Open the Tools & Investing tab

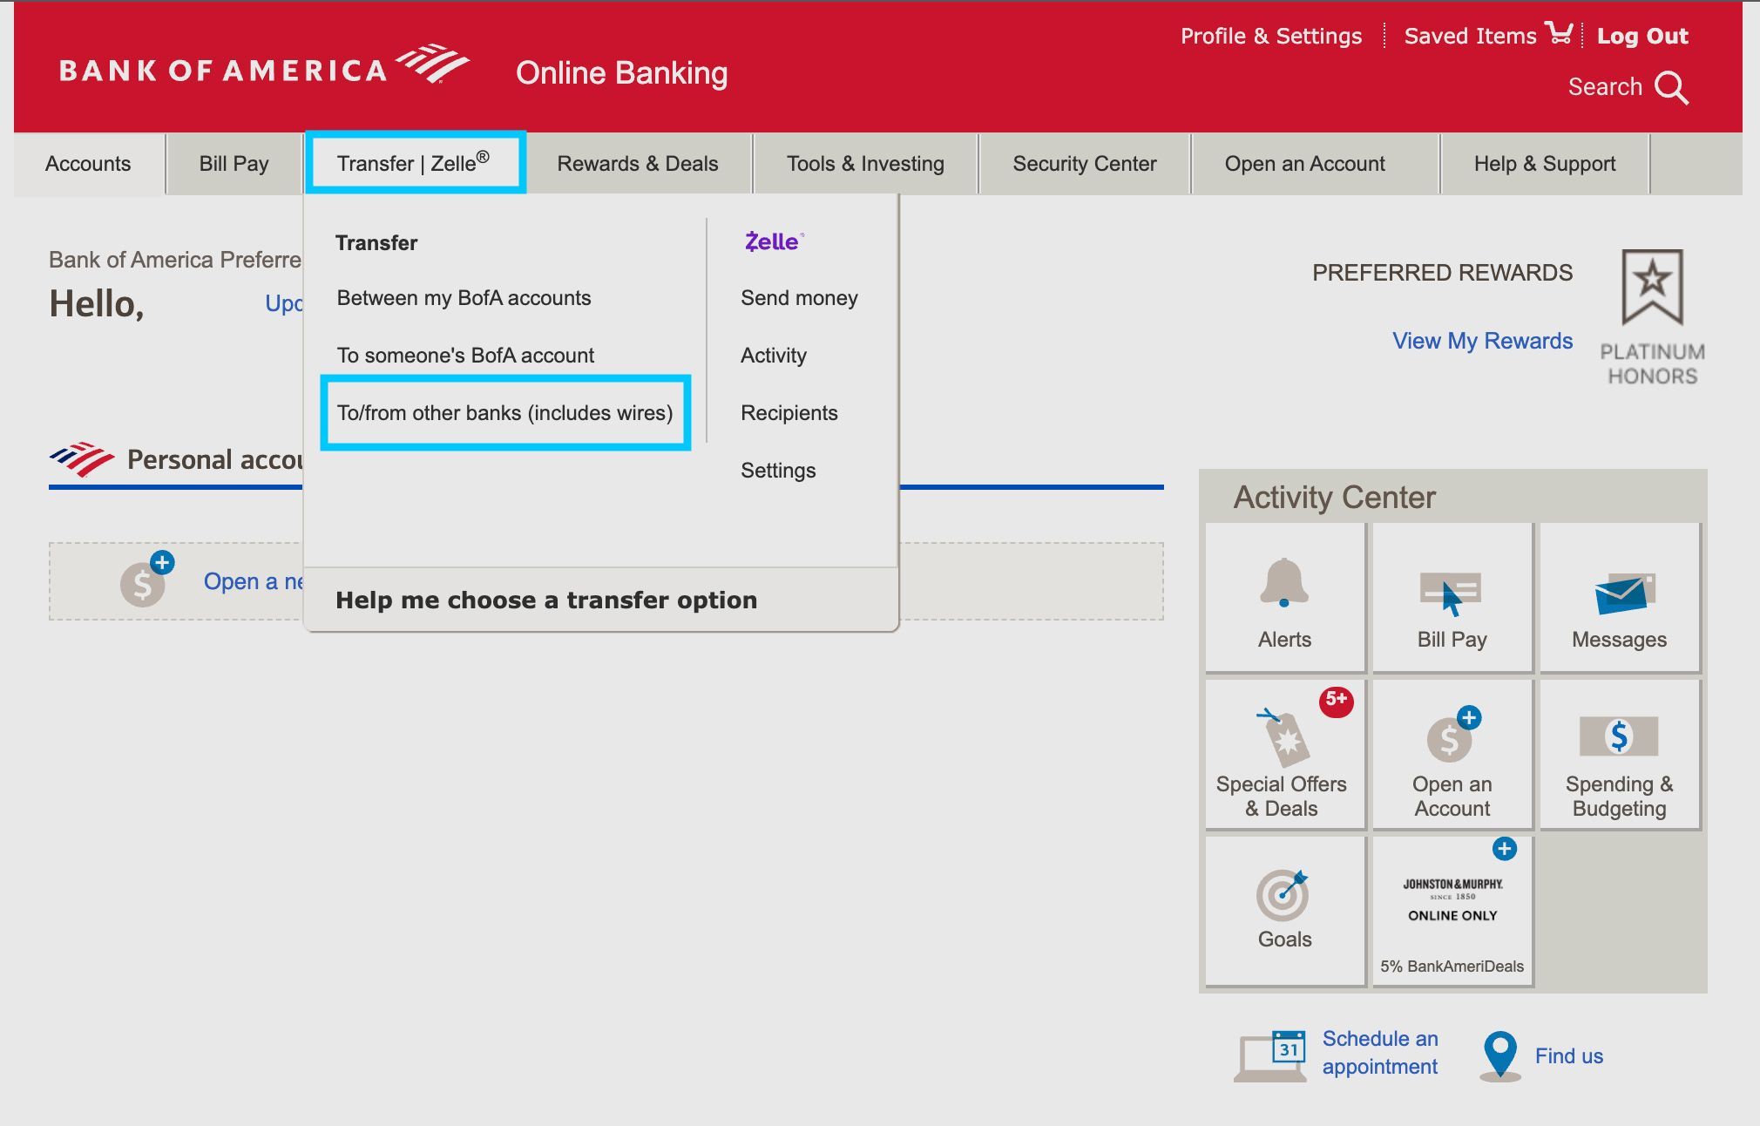click(865, 164)
